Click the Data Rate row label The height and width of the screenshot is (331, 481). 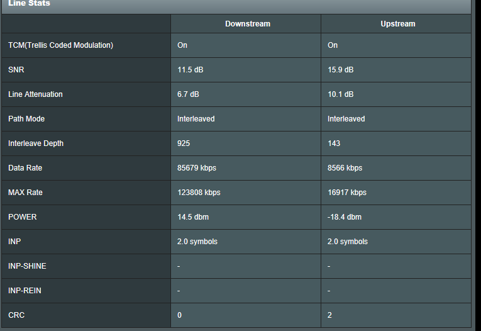(x=25, y=168)
